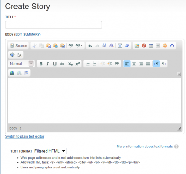The width and height of the screenshot is (186, 174).
Task: Click the Undo arrow icon
Action: (x=90, y=46)
